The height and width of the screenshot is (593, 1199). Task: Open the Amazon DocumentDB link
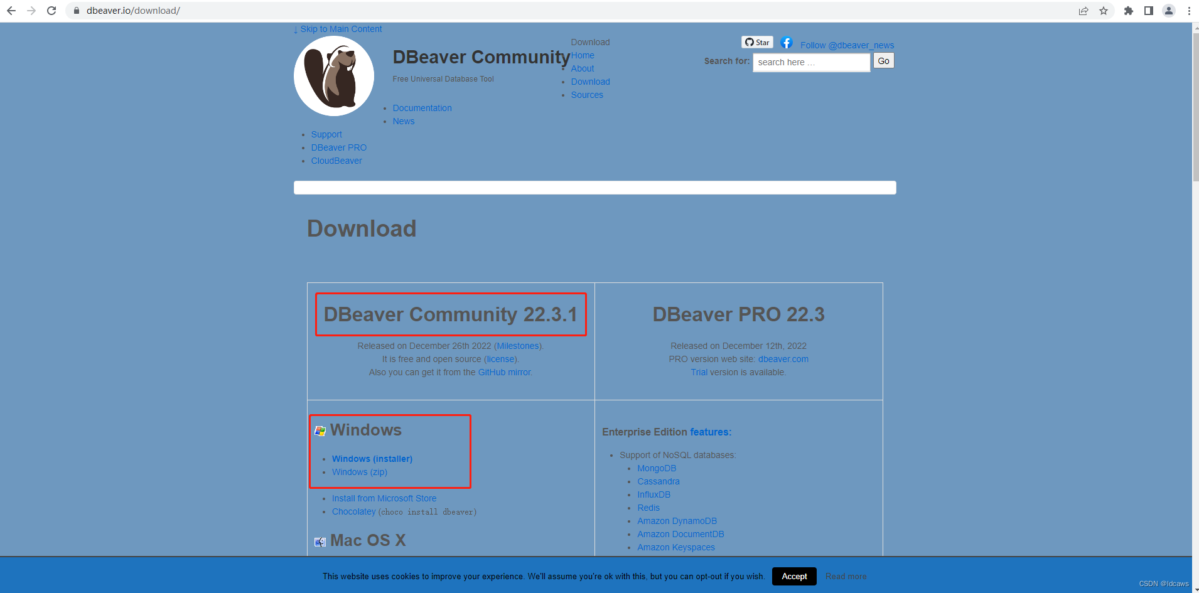coord(681,534)
